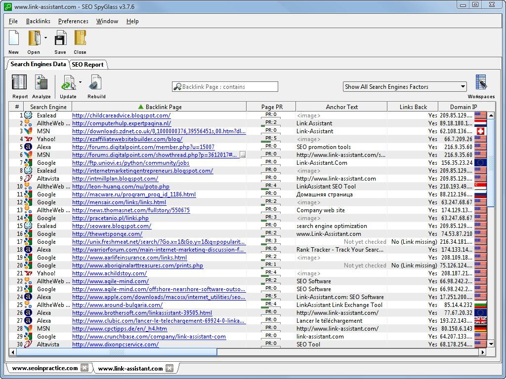Click the German flag in row 28
Viewport: 506px width, 379px height.
[480, 329]
